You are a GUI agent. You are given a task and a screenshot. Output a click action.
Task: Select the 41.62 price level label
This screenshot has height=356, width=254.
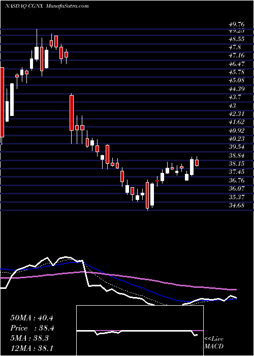coord(236,122)
